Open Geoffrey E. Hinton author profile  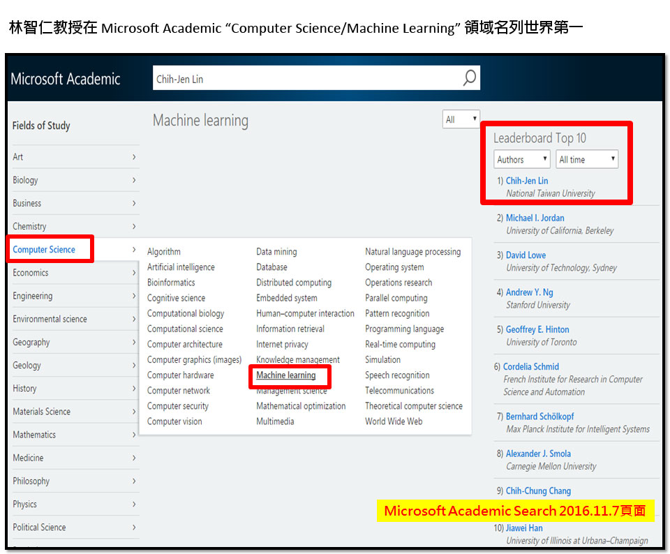[537, 329]
